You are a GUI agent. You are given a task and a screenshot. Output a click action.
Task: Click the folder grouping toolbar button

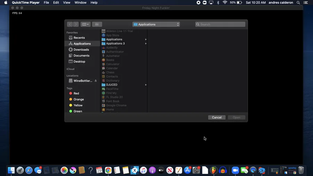tap(97, 24)
